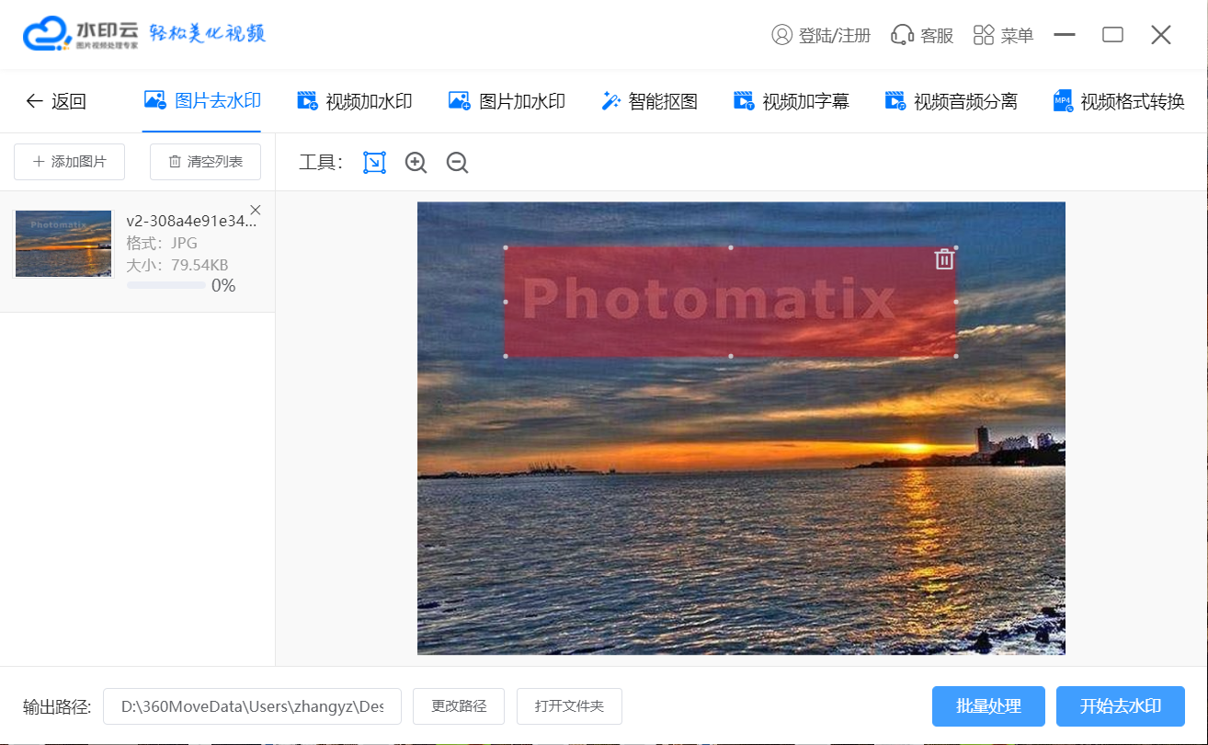
Task: Open the 菜单 menu
Action: pyautogui.click(x=1003, y=35)
